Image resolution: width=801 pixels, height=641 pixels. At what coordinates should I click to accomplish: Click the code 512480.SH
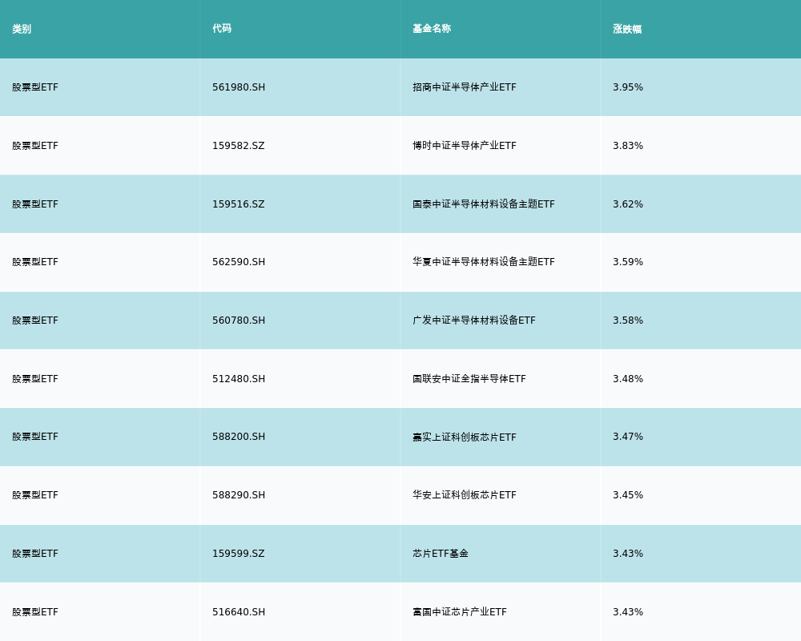pyautogui.click(x=239, y=379)
